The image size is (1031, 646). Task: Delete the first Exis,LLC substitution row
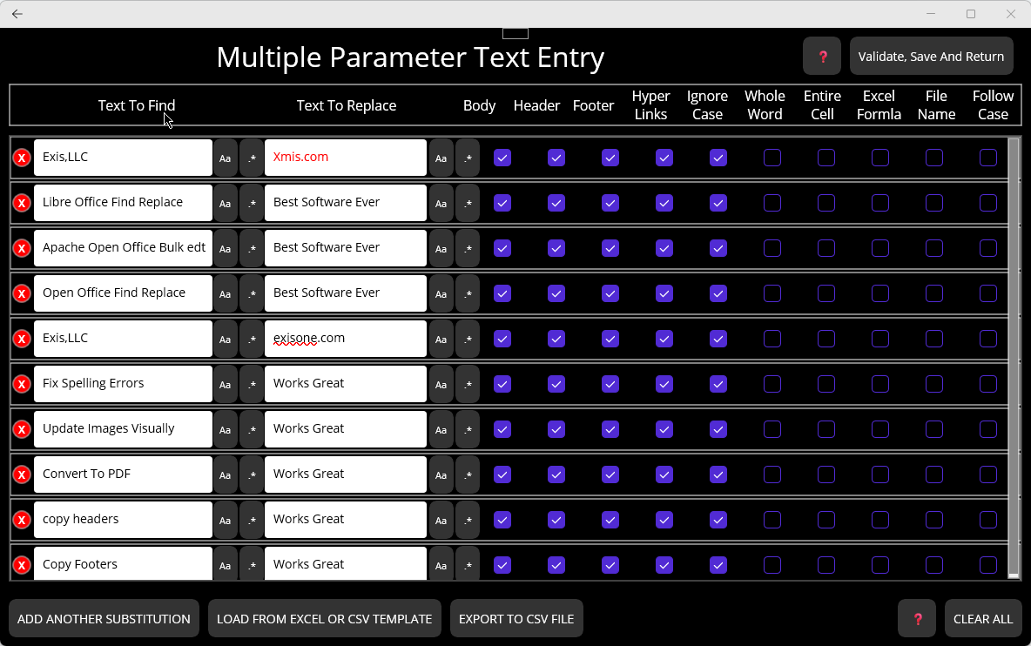(x=22, y=158)
